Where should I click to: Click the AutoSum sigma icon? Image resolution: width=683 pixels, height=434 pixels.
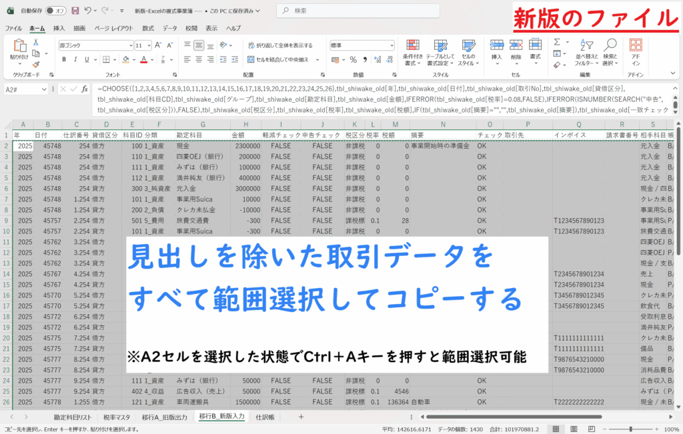tap(556, 42)
